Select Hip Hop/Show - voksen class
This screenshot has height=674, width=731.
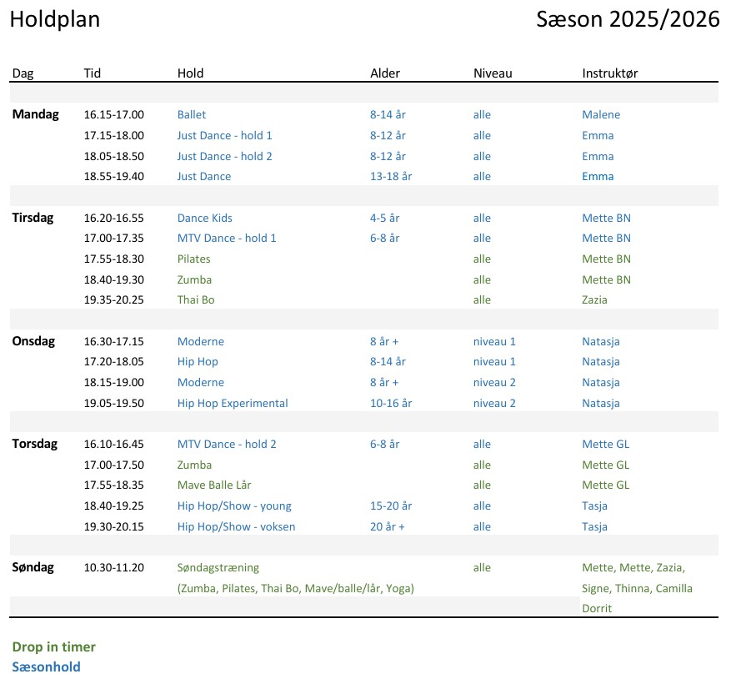tap(236, 526)
